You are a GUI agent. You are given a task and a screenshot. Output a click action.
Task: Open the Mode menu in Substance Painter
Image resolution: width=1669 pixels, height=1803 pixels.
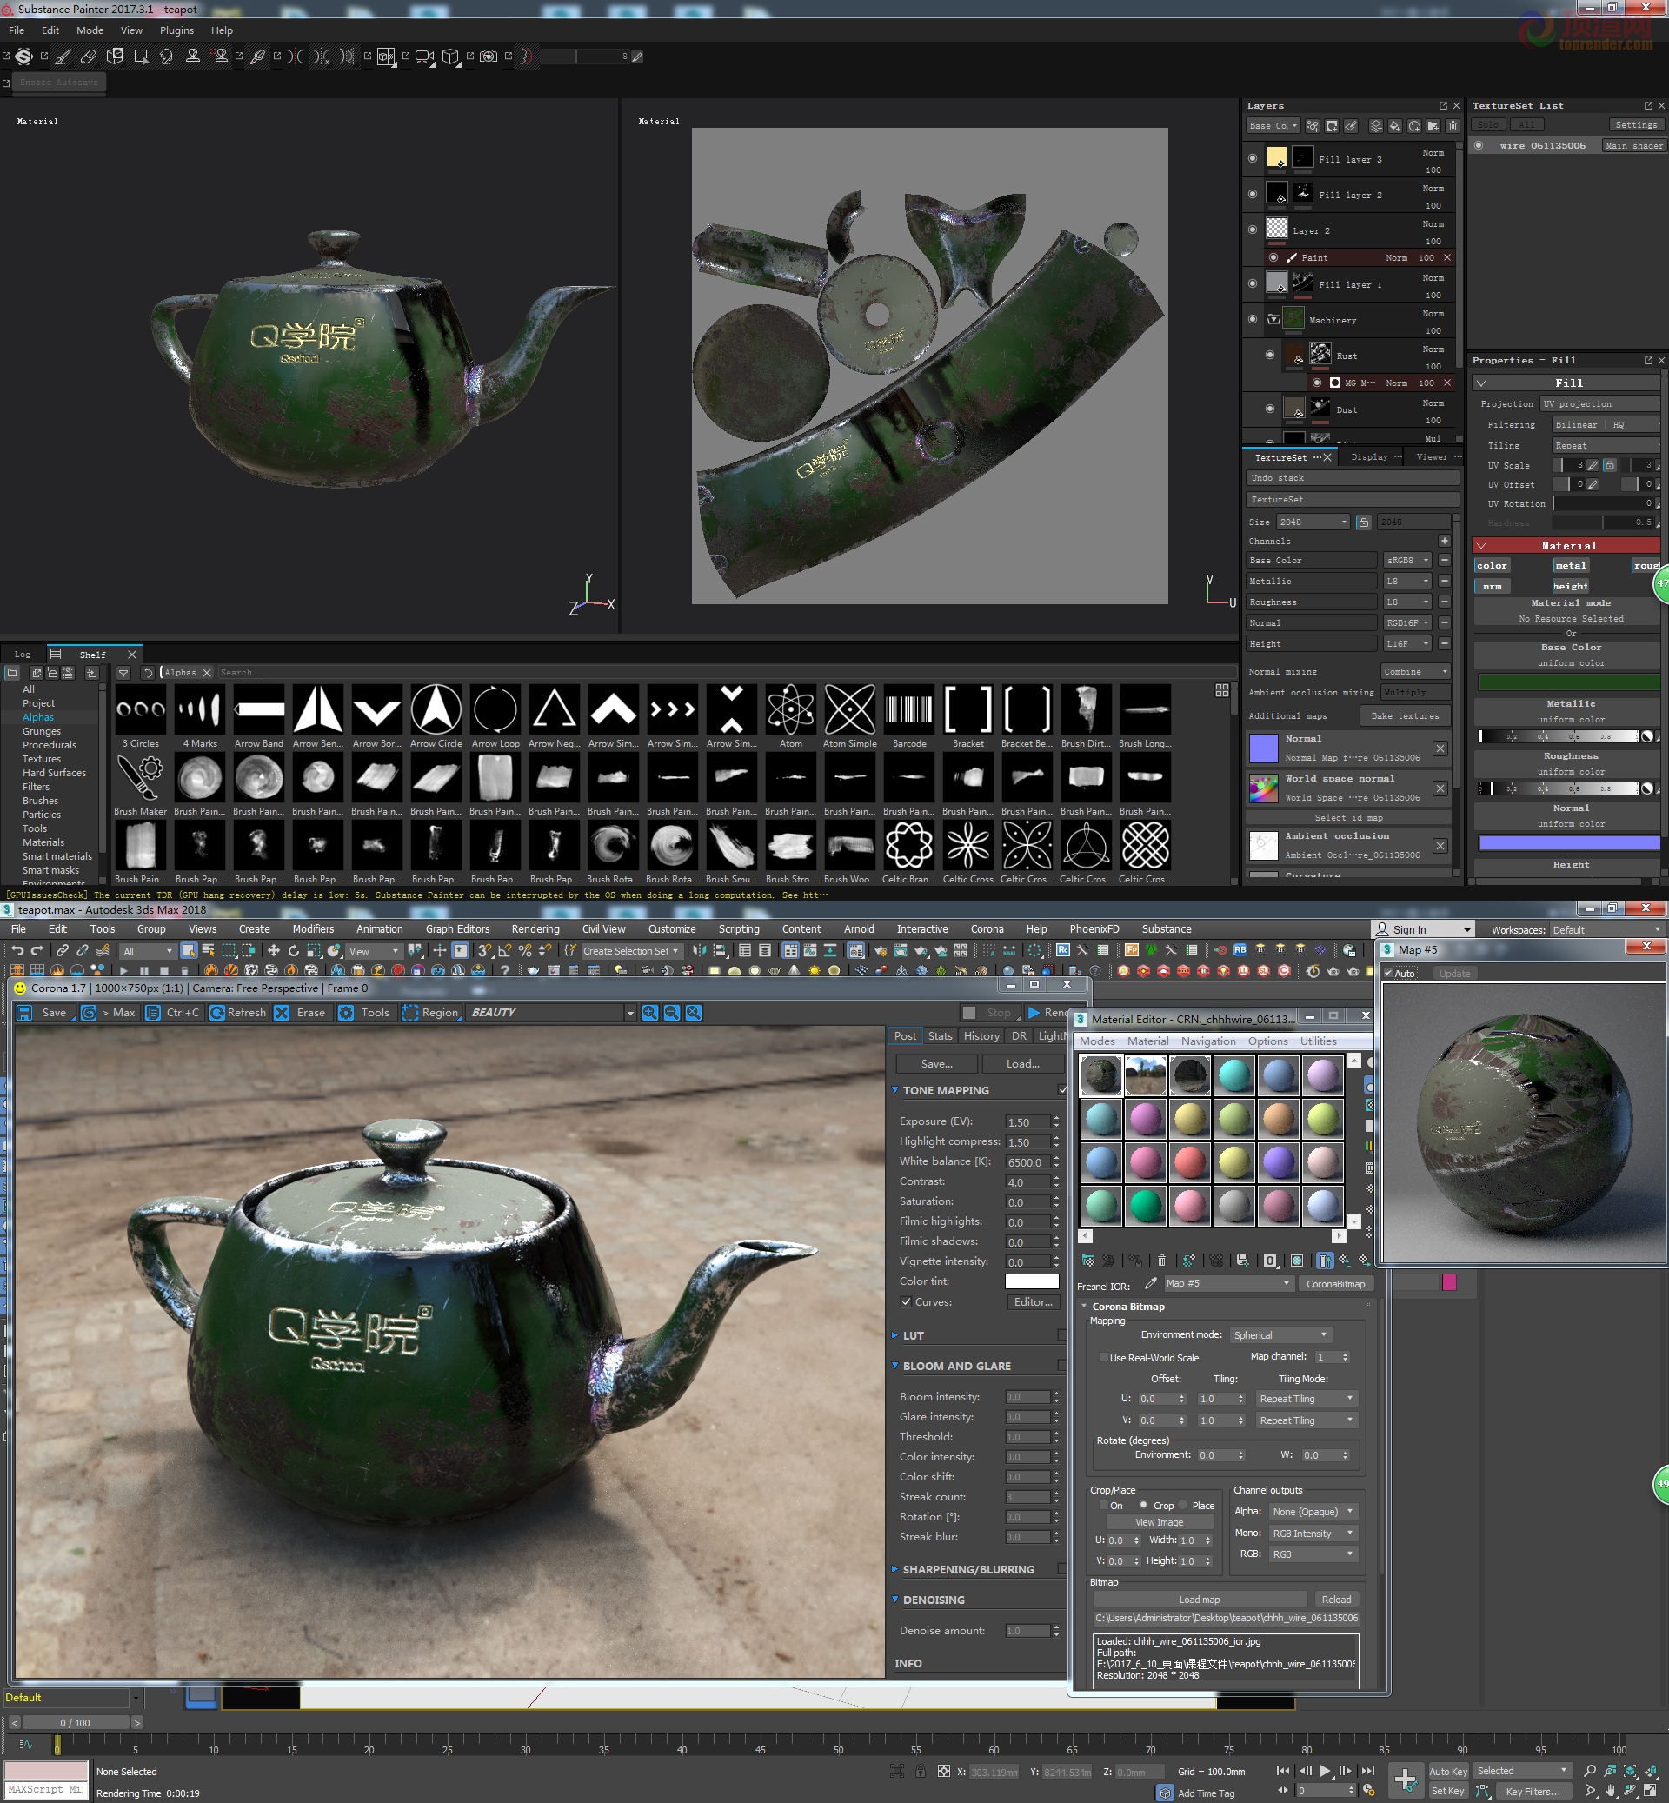pyautogui.click(x=90, y=30)
